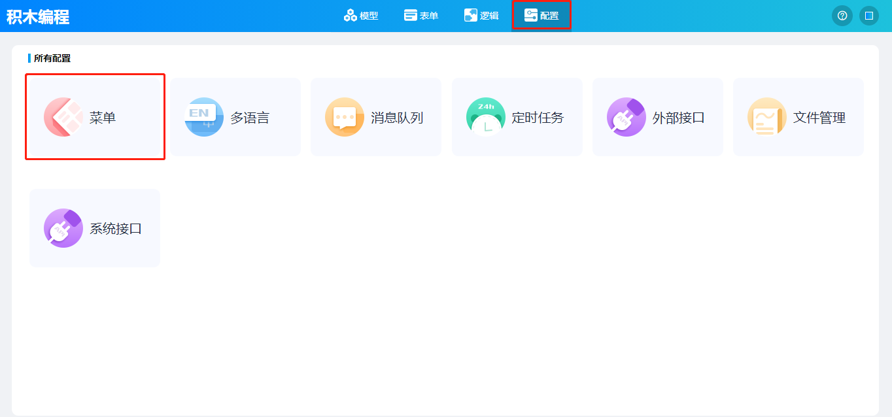Open help via the question mark icon
The width and height of the screenshot is (892, 417).
(842, 16)
